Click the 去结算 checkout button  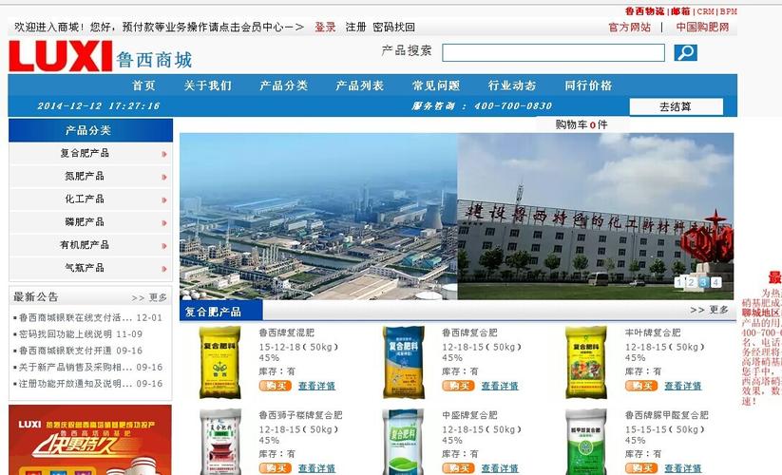[x=676, y=106]
